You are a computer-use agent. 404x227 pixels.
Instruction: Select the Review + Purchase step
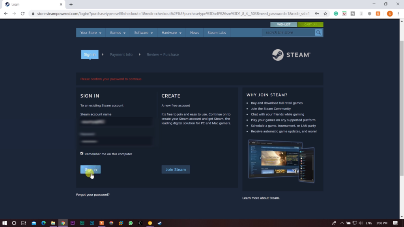point(163,54)
